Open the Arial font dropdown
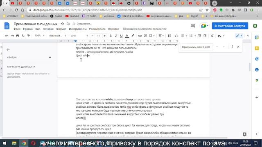Image resolution: width=262 pixels, height=147 pixels. [79, 36]
